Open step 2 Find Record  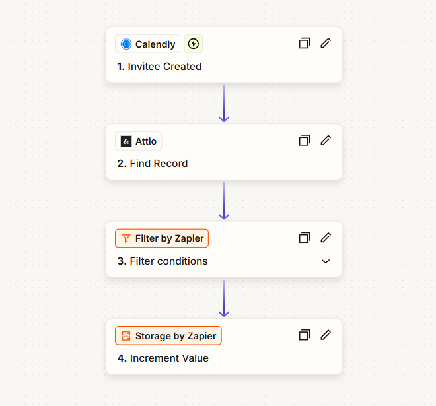(x=153, y=164)
